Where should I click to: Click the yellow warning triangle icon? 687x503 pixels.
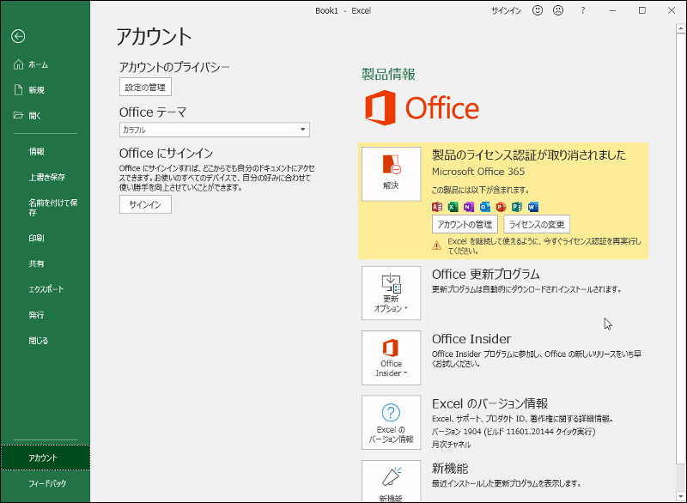(437, 245)
